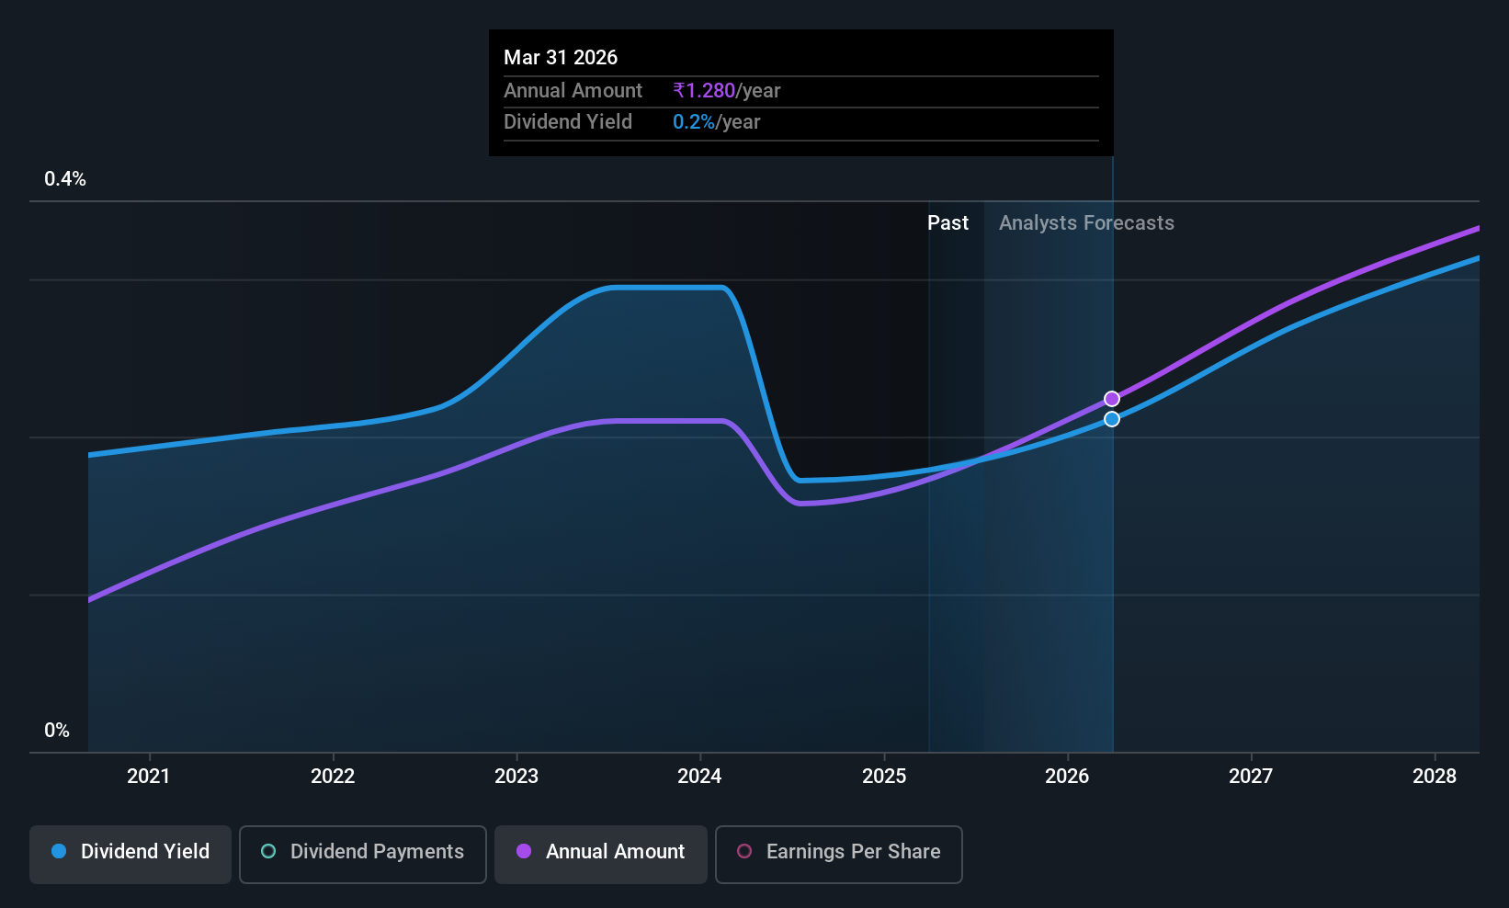Click the 2021 x-axis label

click(x=149, y=777)
